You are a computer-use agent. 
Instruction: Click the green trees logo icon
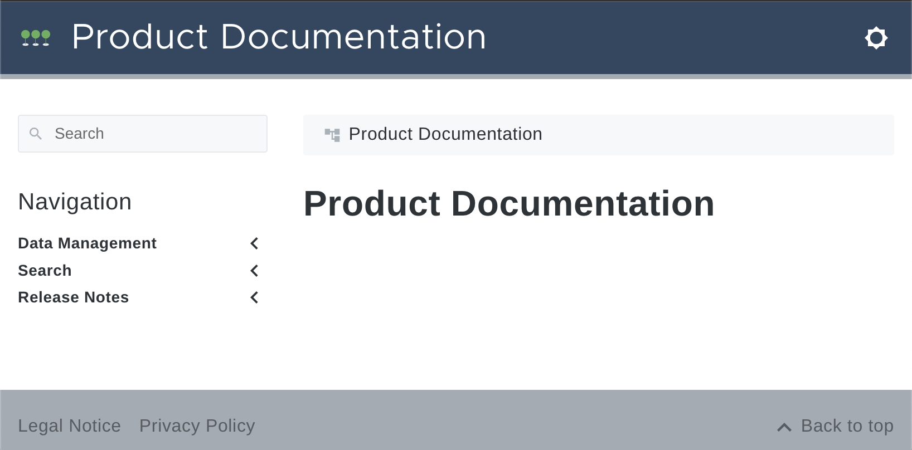[36, 37]
